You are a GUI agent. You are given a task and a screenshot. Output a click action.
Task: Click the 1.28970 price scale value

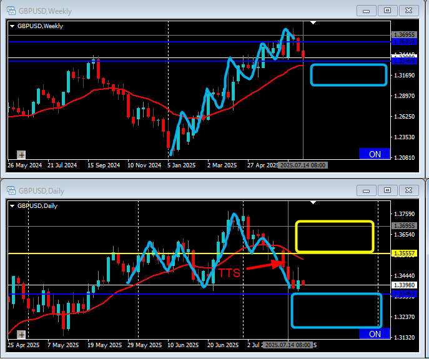[x=404, y=96]
